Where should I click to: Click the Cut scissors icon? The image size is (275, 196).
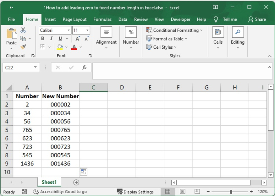(x=23, y=30)
